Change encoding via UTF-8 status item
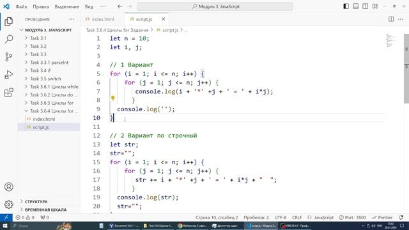 (281, 217)
